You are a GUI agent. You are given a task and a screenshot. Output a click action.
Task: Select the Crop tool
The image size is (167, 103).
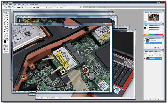click(5, 20)
